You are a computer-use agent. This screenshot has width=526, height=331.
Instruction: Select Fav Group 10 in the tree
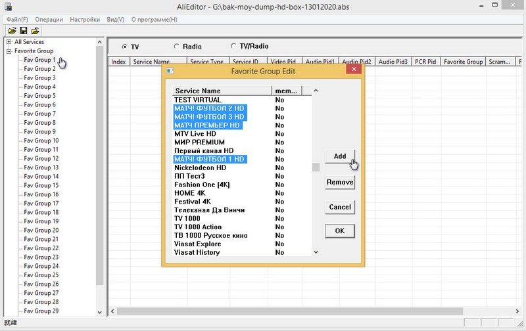[x=41, y=141]
